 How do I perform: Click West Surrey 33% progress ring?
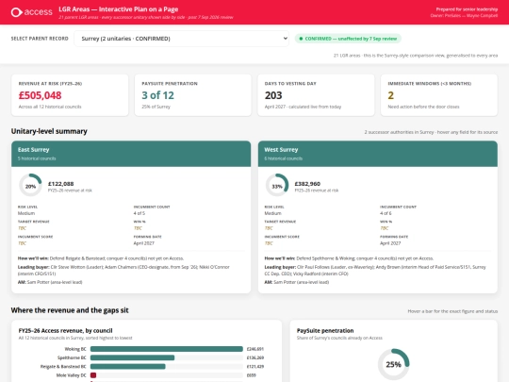277,185
